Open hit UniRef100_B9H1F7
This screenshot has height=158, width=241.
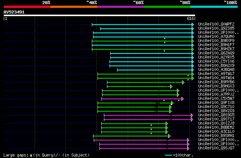pos(216,45)
